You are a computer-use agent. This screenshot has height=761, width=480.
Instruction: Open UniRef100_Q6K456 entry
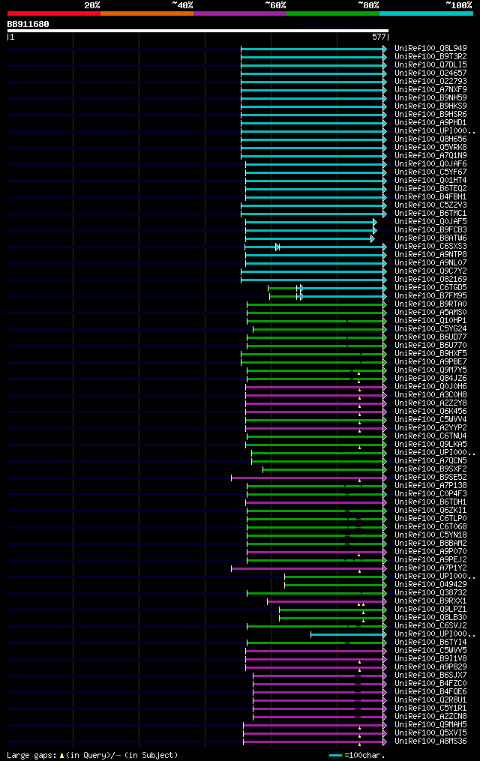[430, 412]
